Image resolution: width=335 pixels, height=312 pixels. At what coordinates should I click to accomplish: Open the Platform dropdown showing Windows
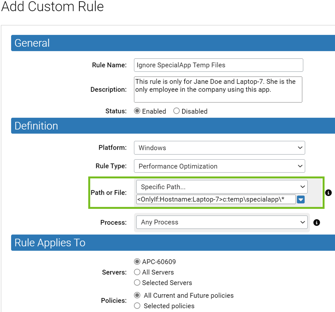point(219,148)
